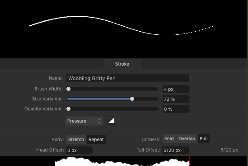Open the pressure profile curve icon

[111, 121]
